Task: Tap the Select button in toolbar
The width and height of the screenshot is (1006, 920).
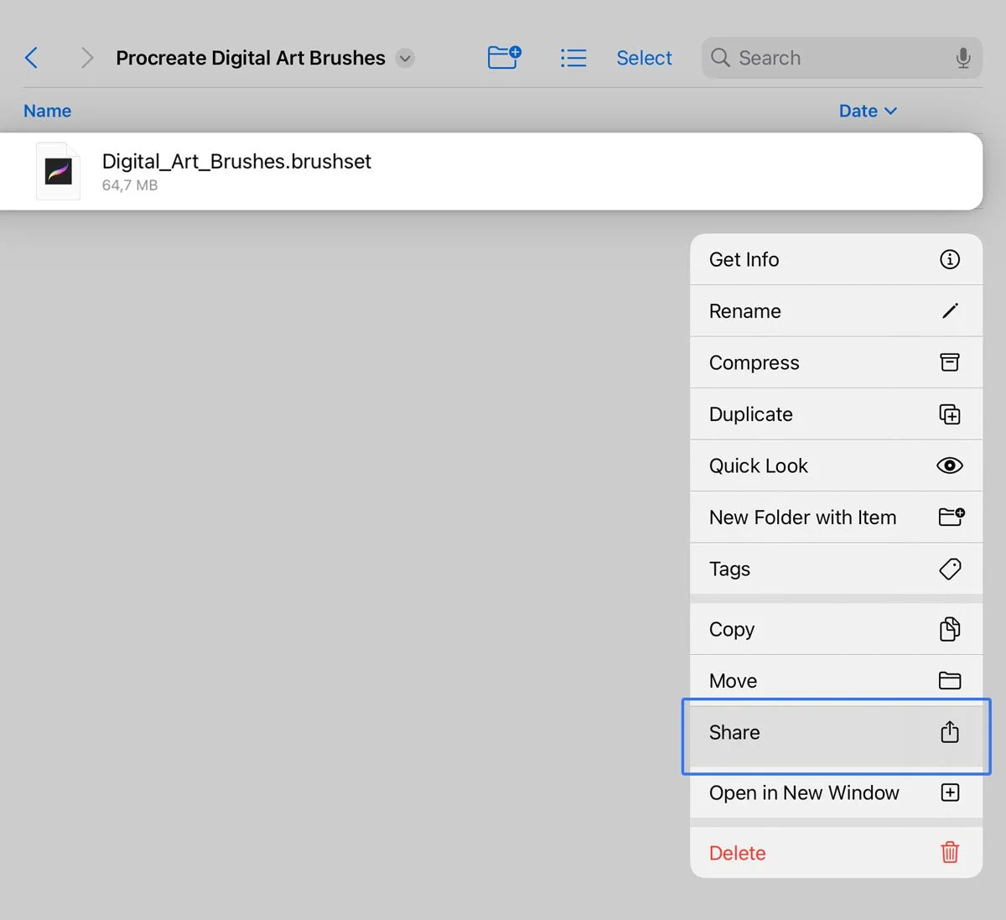Action: [644, 58]
